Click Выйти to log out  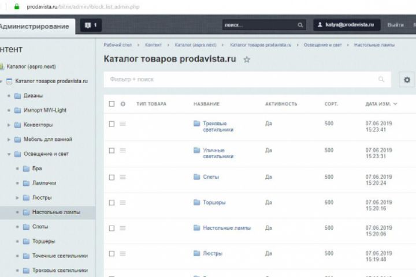[x=395, y=25]
